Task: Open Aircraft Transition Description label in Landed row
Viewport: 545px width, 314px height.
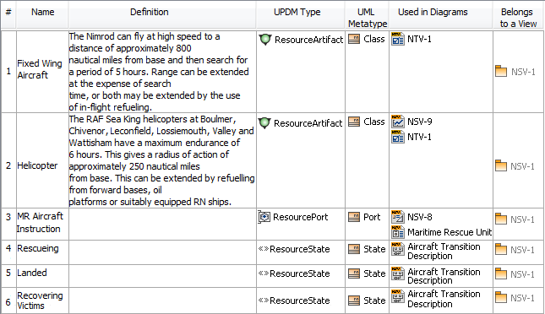Action: [444, 276]
